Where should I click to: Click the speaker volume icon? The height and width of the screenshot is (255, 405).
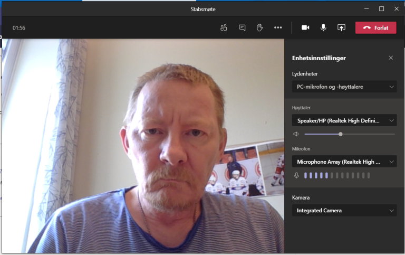pyautogui.click(x=296, y=134)
